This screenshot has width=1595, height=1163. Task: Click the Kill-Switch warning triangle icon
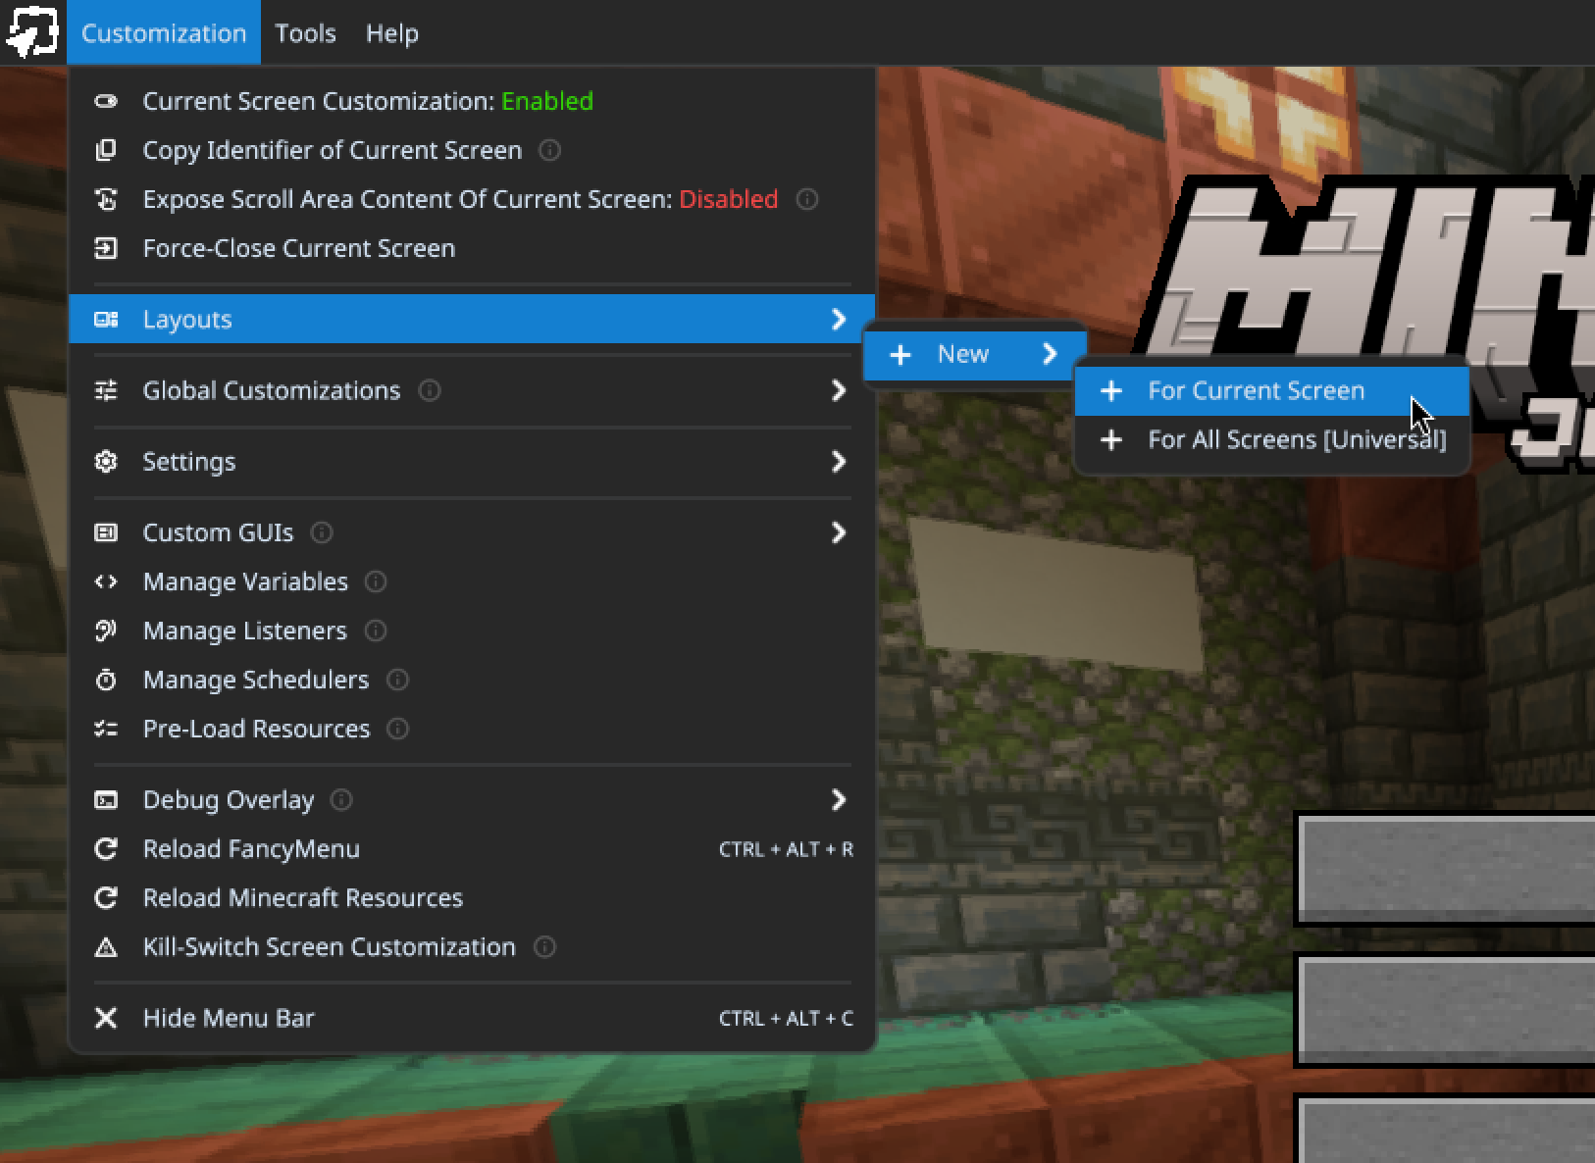tap(106, 947)
